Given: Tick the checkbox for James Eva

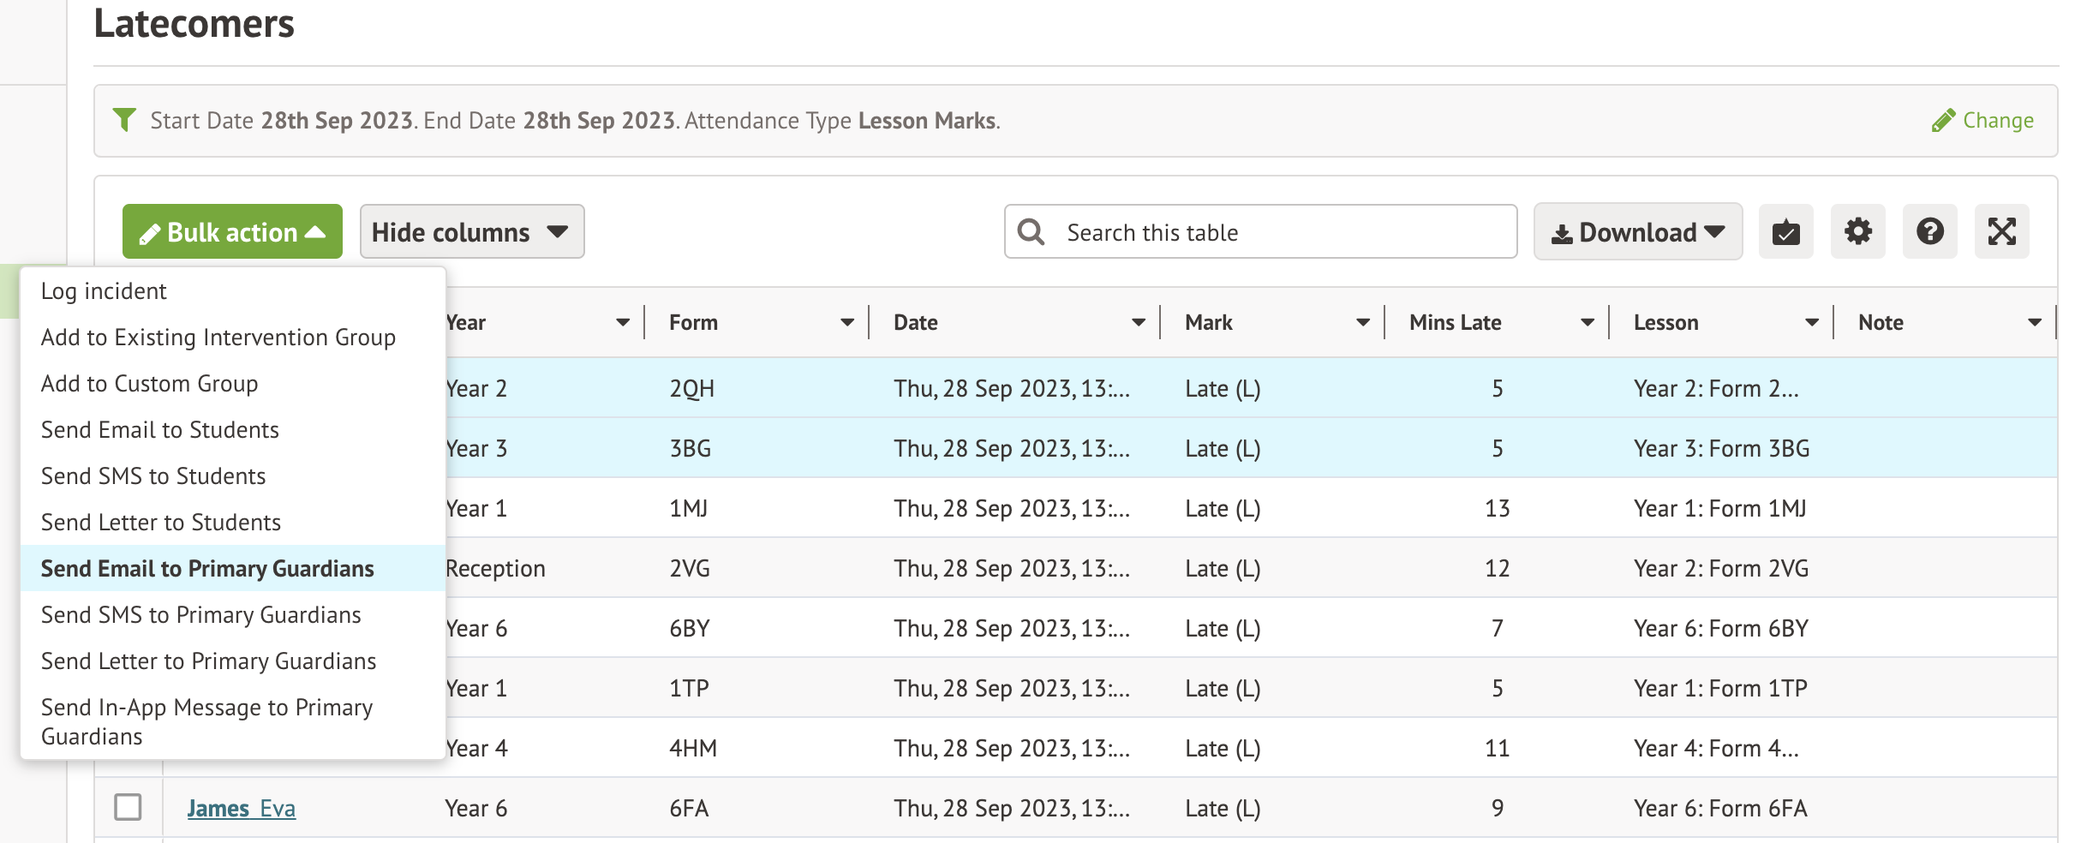Looking at the screenshot, I should pyautogui.click(x=128, y=807).
